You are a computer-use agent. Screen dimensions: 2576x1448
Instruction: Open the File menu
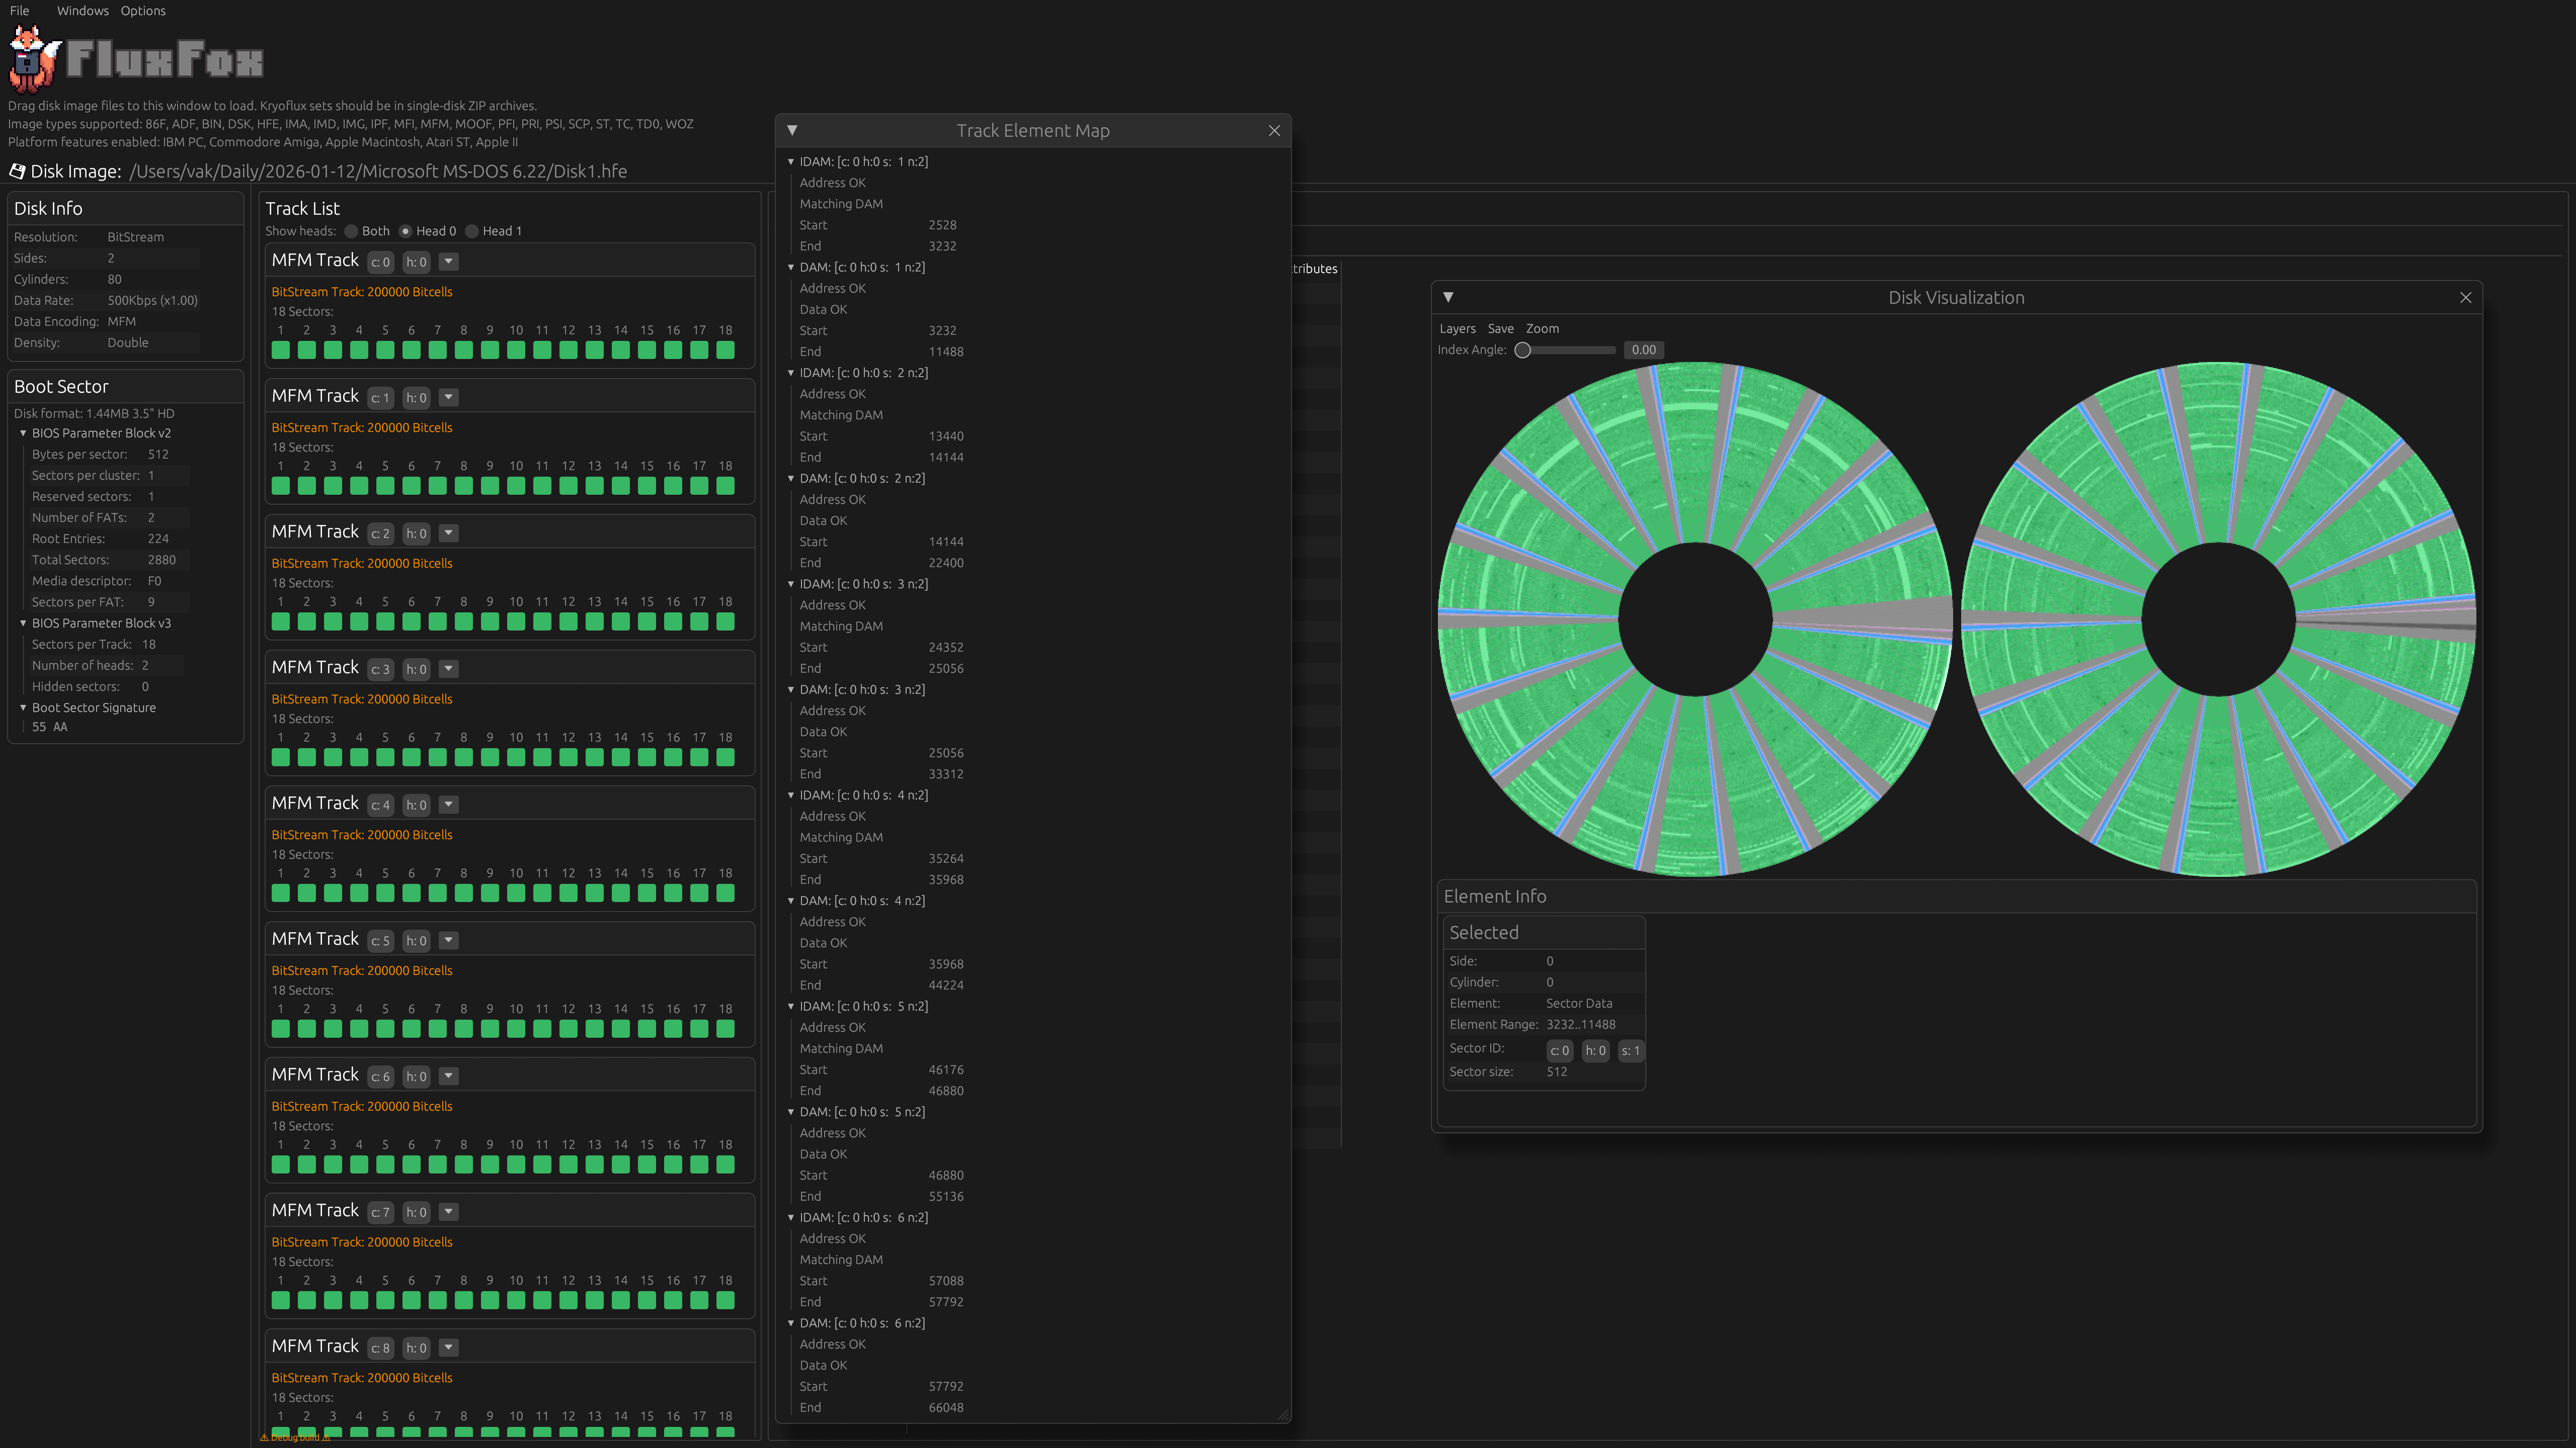[19, 11]
